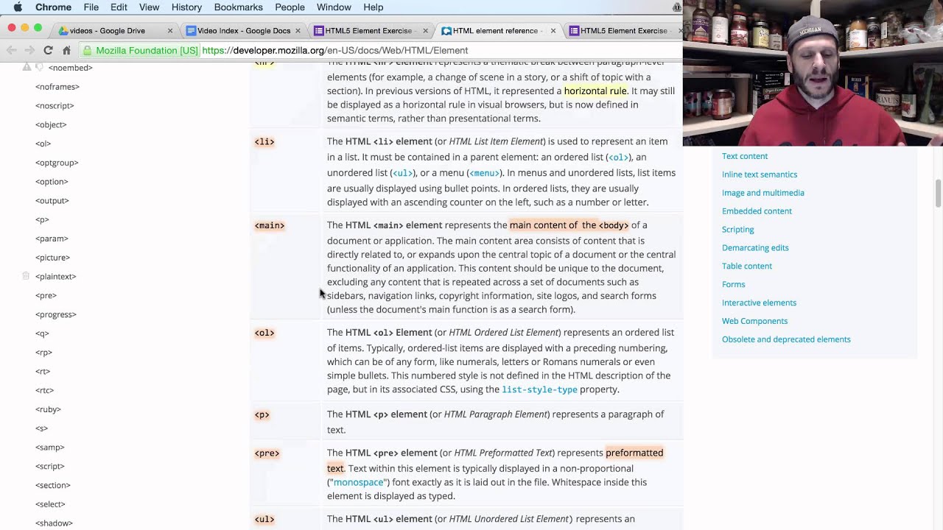Open the View menu

[149, 7]
